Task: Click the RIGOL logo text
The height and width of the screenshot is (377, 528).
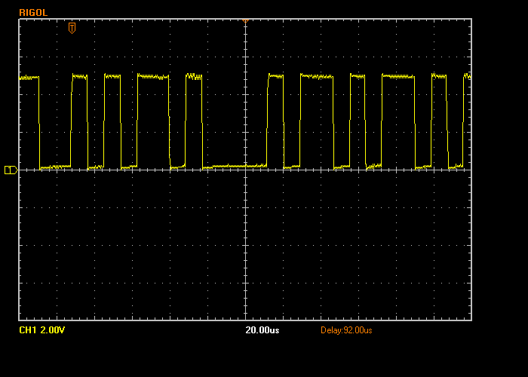Action: point(33,13)
